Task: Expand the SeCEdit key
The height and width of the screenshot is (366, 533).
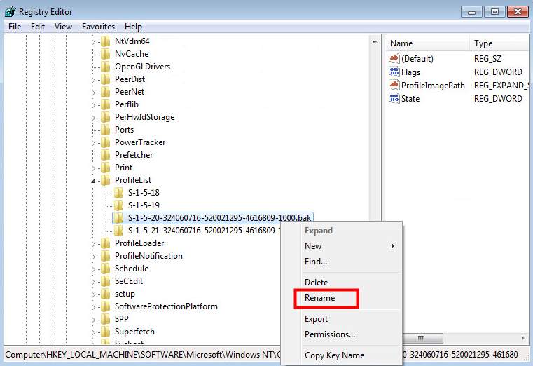Action: 93,282
